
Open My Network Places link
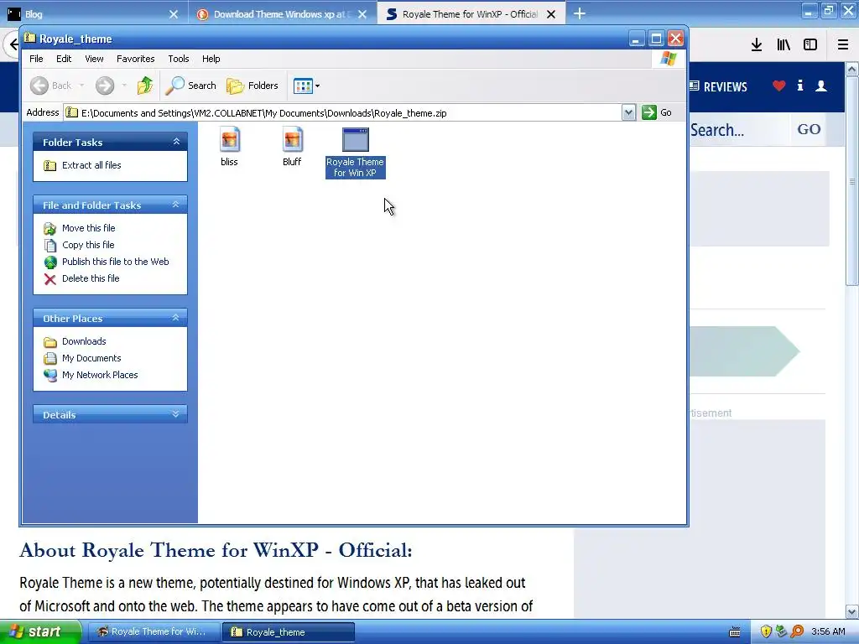click(100, 375)
